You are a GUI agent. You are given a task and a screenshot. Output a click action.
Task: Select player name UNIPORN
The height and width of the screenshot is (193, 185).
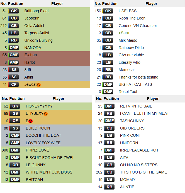(x=129, y=143)
